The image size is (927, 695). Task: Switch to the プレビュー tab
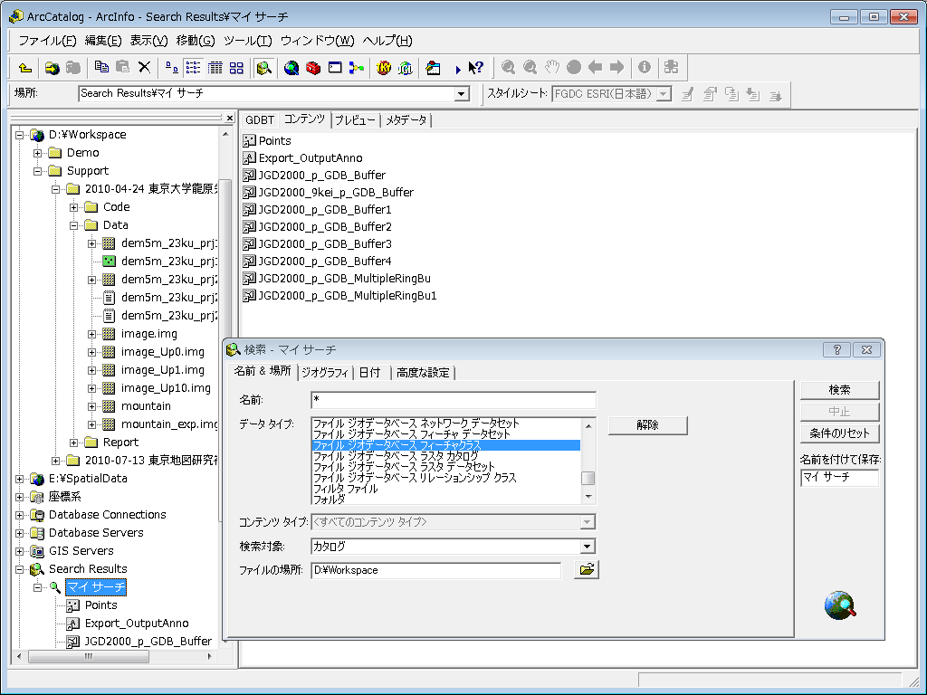[x=355, y=120]
